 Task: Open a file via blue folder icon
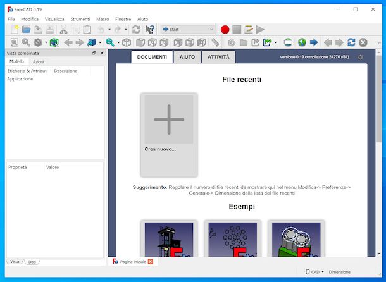pos(26,30)
